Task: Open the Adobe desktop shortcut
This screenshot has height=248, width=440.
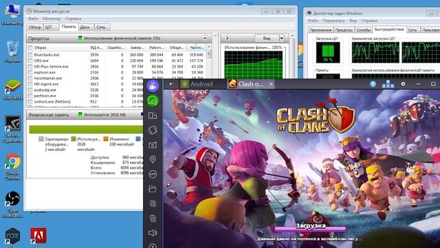Action: [38, 237]
